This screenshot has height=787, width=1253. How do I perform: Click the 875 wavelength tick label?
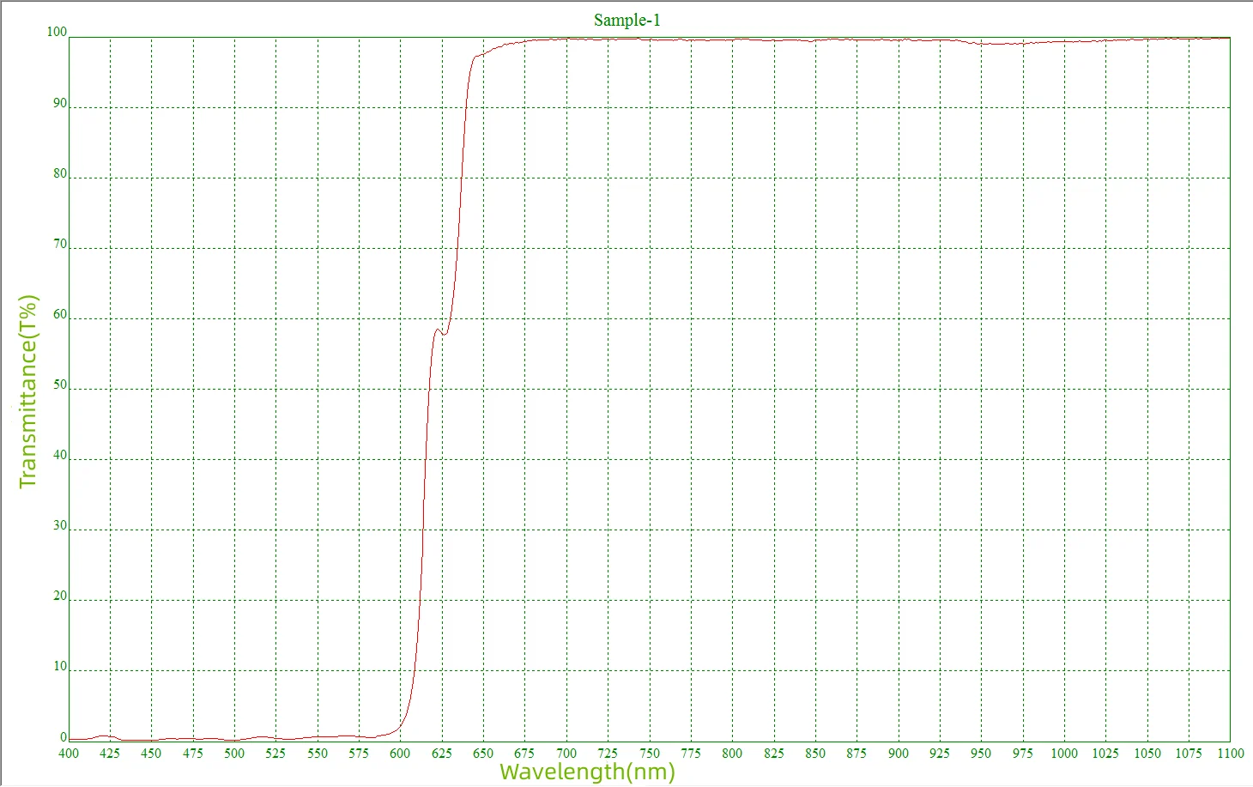click(x=857, y=753)
